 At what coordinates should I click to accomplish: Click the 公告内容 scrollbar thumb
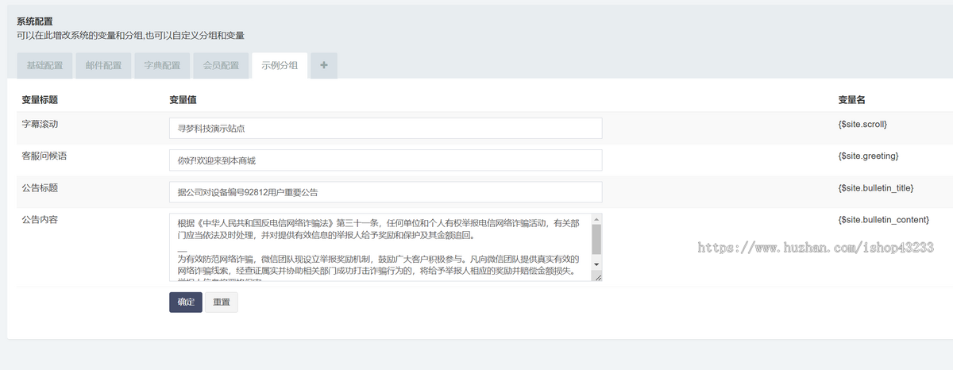(596, 238)
